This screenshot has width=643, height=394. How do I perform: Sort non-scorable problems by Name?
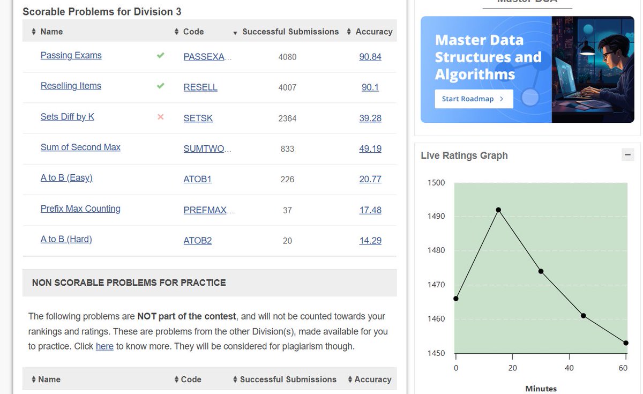pos(46,380)
